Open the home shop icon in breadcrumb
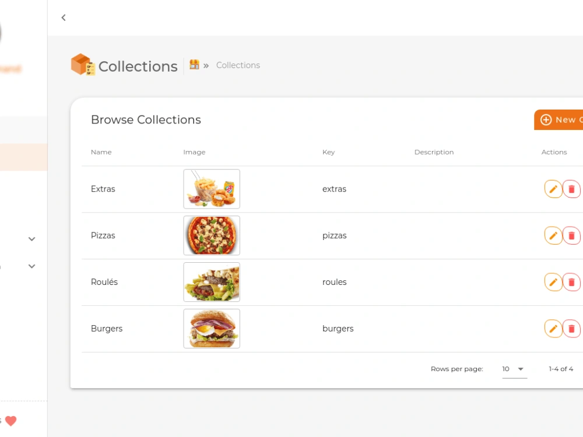The height and width of the screenshot is (437, 583). (x=194, y=65)
